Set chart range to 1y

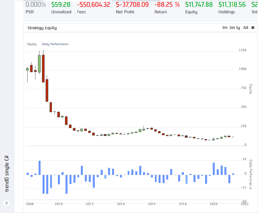(238, 28)
